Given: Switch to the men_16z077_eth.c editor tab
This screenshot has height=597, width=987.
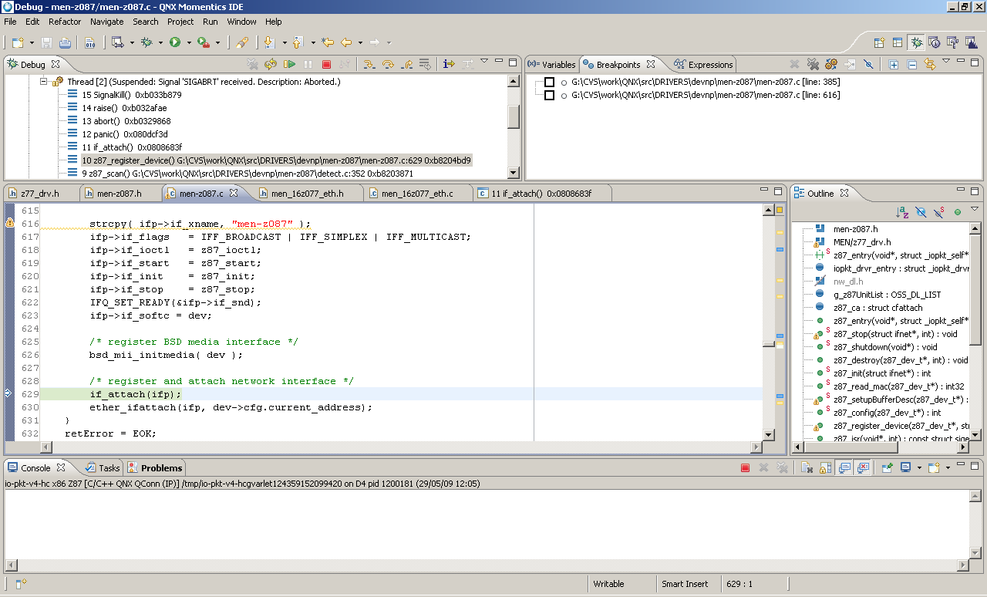Looking at the screenshot, I should pyautogui.click(x=416, y=194).
